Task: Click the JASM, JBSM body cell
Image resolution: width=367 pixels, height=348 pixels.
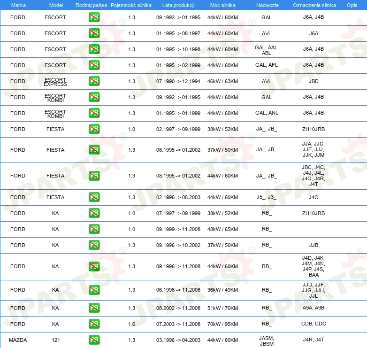Action: click(267, 341)
